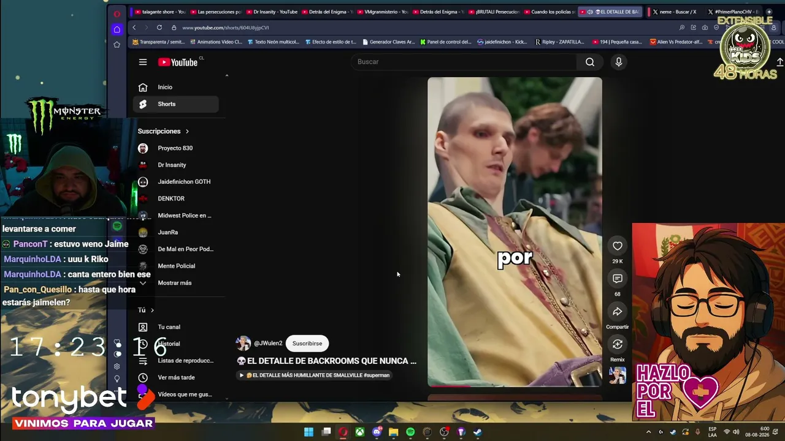The image size is (785, 441).
Task: Open the YouTube guide hamburger menu
Action: pyautogui.click(x=143, y=62)
